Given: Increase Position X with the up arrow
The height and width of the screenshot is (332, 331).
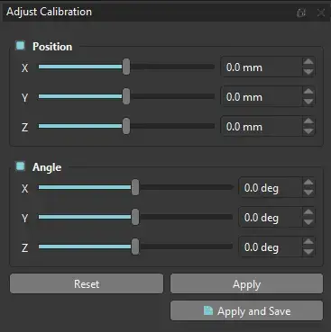Looking at the screenshot, I should pyautogui.click(x=308, y=62).
